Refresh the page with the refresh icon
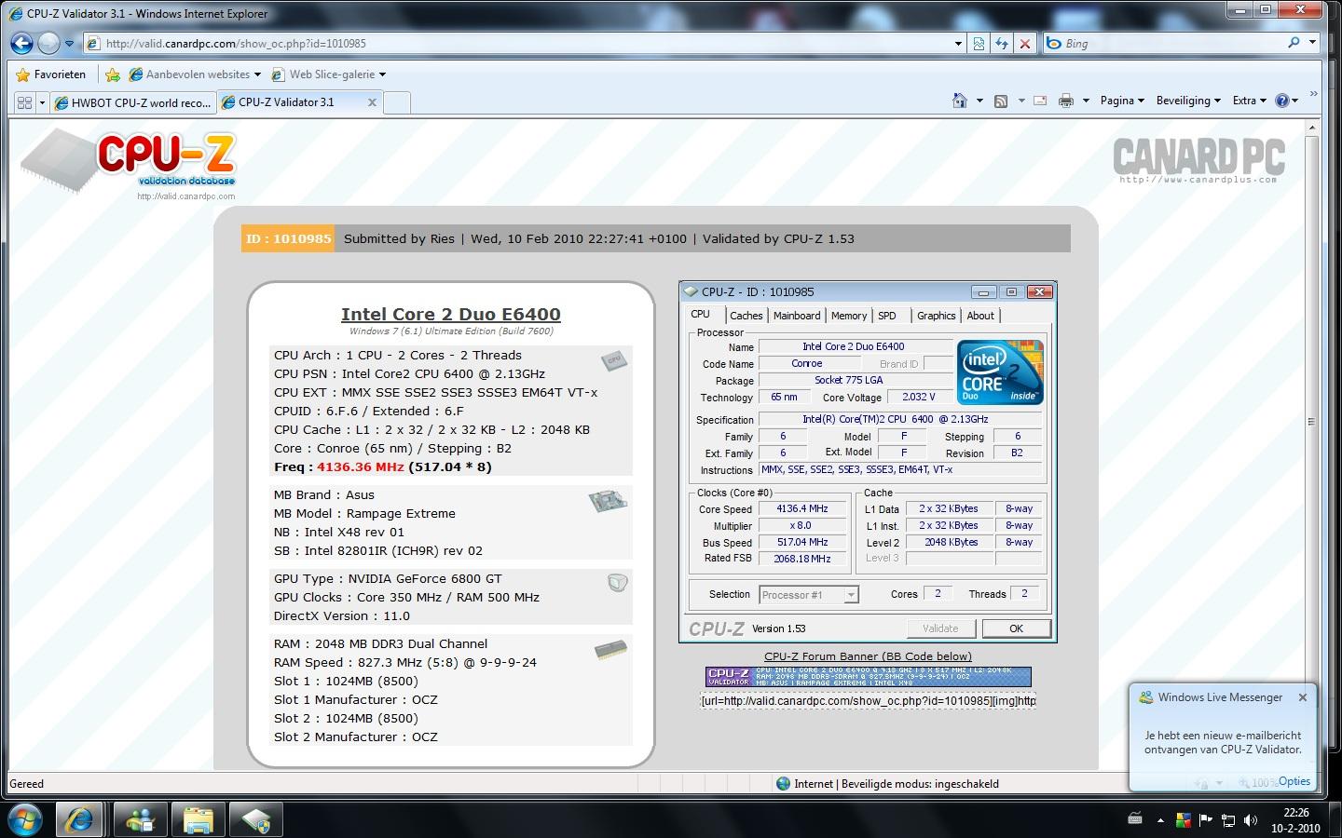 coord(1002,43)
